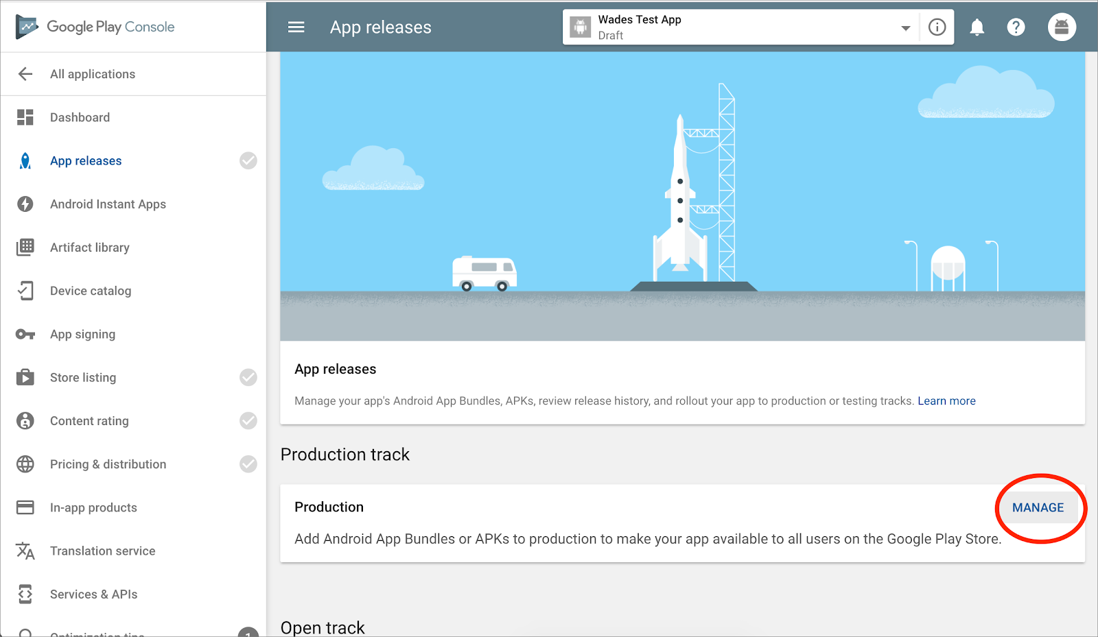Click the Pricing & distribution completed checkmark
This screenshot has height=637, width=1098.
pos(248,464)
